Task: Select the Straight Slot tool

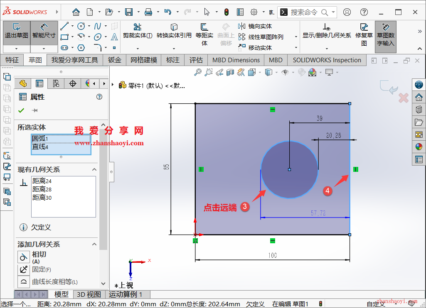Action: 64,48
